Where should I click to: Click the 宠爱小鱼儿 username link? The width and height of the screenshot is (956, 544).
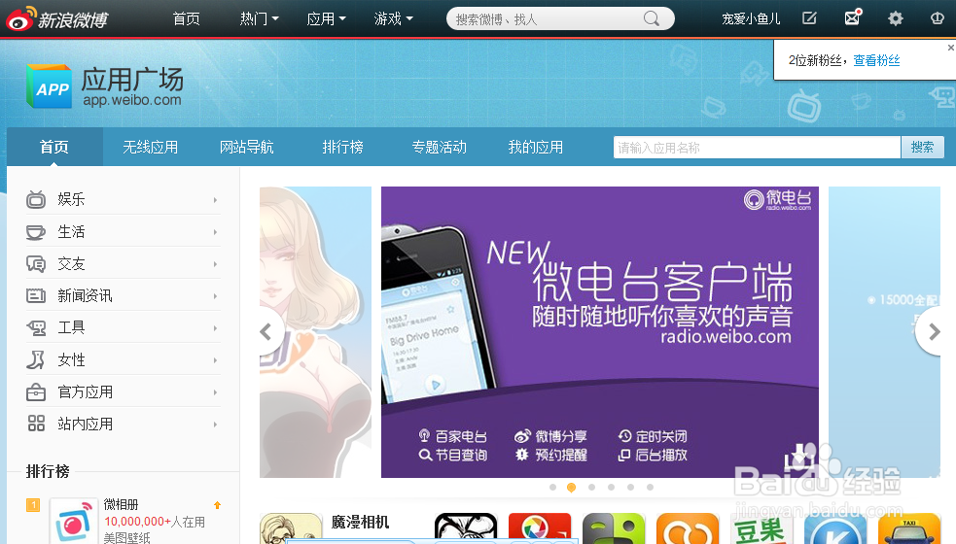pos(751,18)
